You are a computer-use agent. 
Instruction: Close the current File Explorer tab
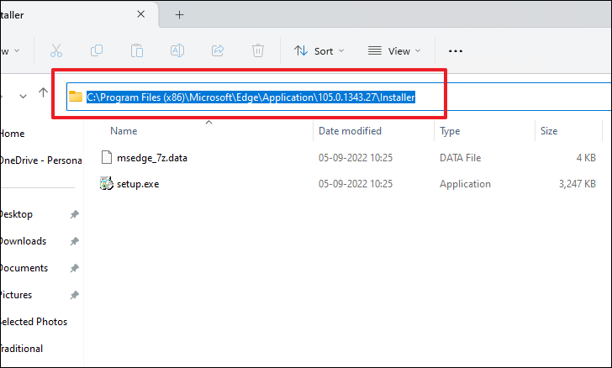tap(141, 14)
